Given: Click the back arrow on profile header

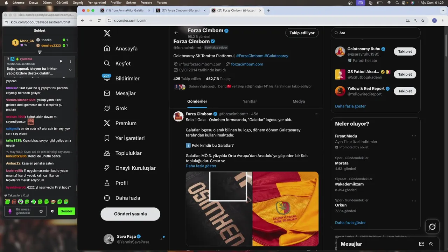Looking at the screenshot, I should tap(176, 33).
